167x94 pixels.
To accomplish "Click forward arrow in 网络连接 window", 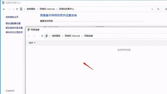I will (34, 36).
